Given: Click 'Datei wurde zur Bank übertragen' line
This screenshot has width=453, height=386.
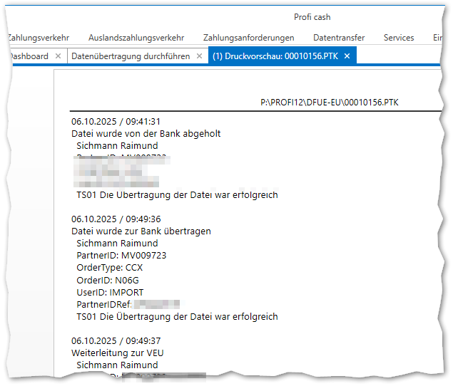Looking at the screenshot, I should click(x=141, y=231).
